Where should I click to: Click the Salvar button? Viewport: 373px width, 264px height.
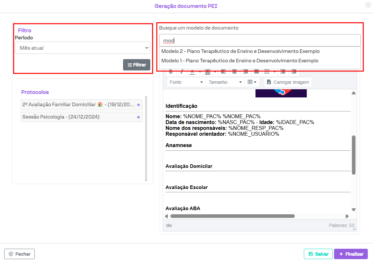[318, 254]
